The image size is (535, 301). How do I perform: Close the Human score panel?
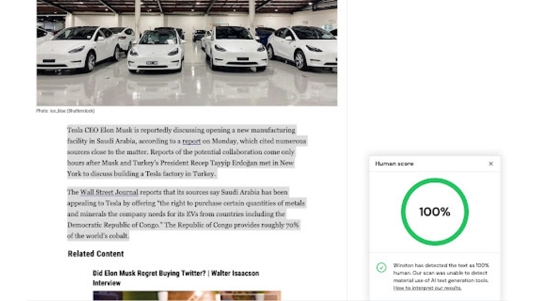[491, 164]
